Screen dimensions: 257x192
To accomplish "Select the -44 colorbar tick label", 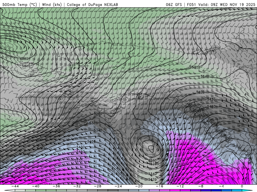I will pyautogui.click(x=15, y=186).
